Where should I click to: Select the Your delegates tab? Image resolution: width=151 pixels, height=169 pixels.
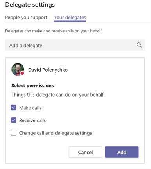pos(70,18)
